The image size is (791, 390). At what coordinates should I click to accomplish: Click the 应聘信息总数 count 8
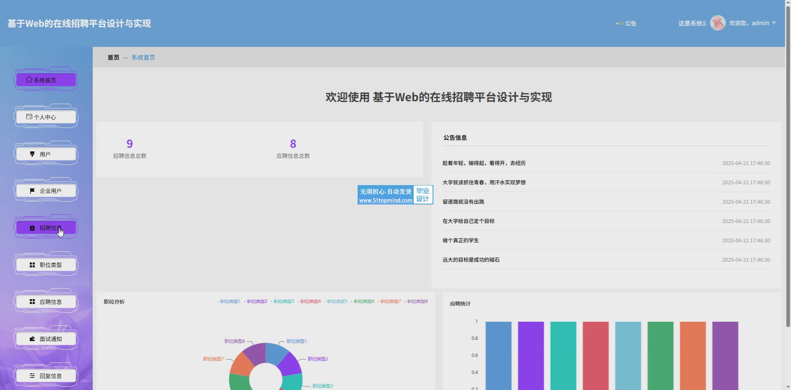point(293,144)
